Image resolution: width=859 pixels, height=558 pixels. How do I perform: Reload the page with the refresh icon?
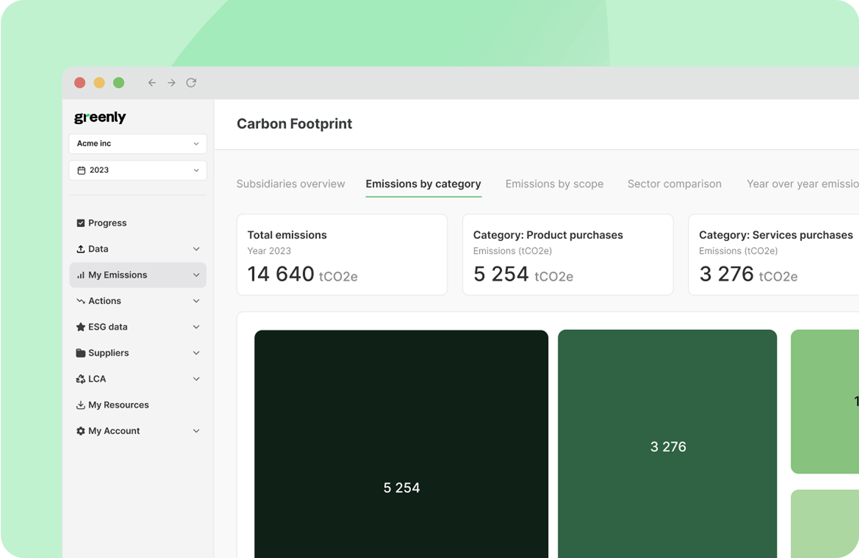(x=191, y=83)
